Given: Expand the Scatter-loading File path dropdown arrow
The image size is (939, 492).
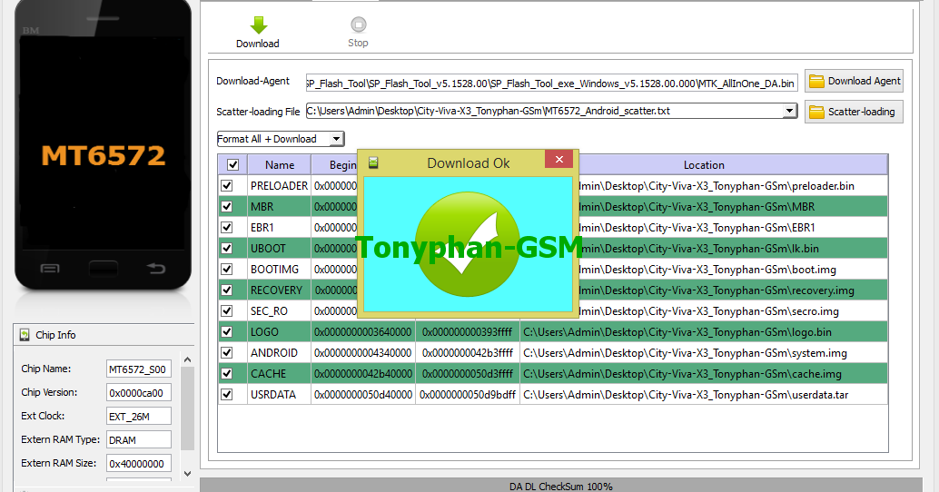Looking at the screenshot, I should pos(790,111).
